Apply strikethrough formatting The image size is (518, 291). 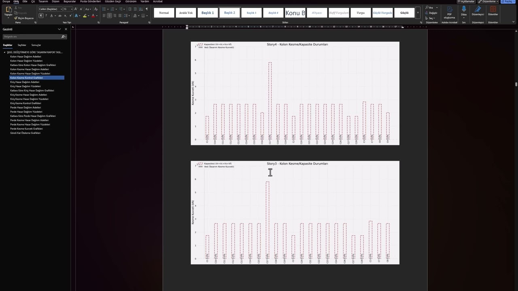click(60, 16)
